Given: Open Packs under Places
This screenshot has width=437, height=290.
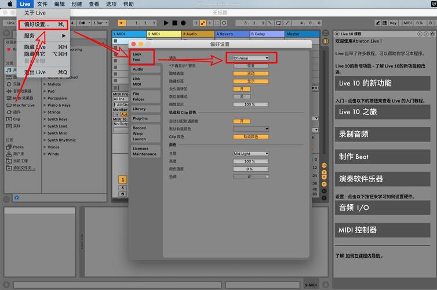Looking at the screenshot, I should [x=15, y=147].
